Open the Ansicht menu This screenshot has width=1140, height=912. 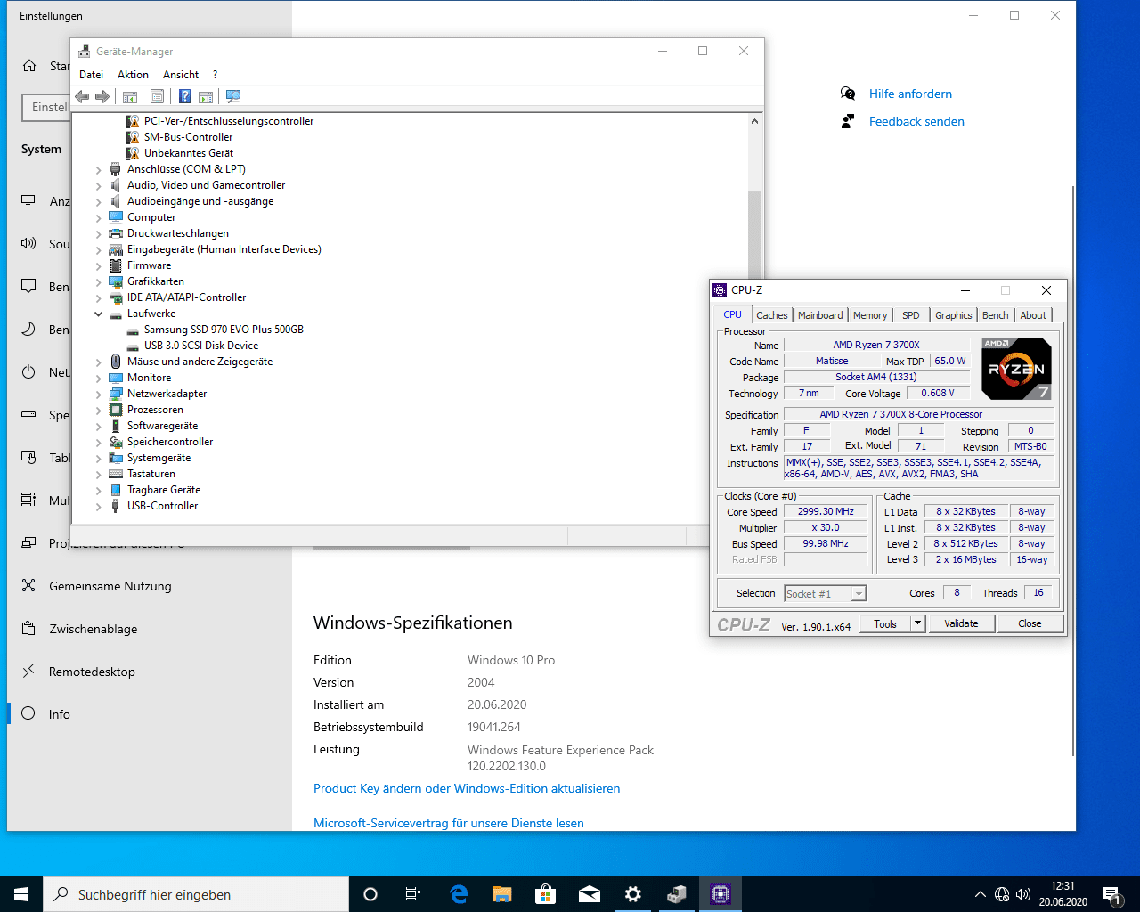[181, 75]
